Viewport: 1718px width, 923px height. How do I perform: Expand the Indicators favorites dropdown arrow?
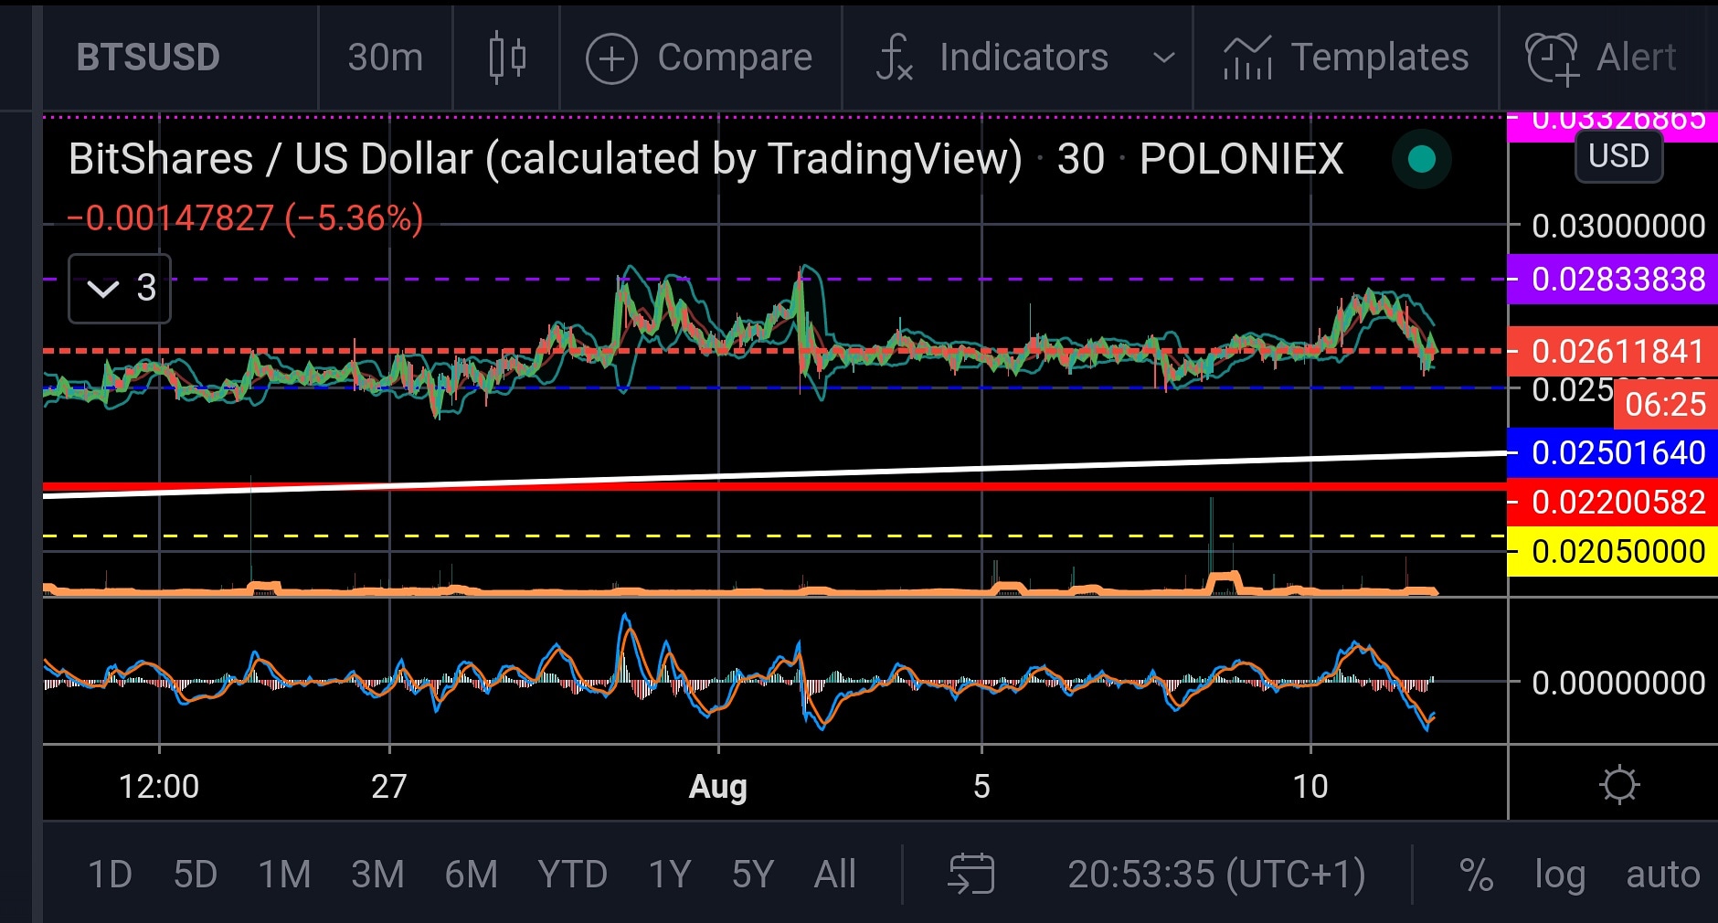point(1163,58)
